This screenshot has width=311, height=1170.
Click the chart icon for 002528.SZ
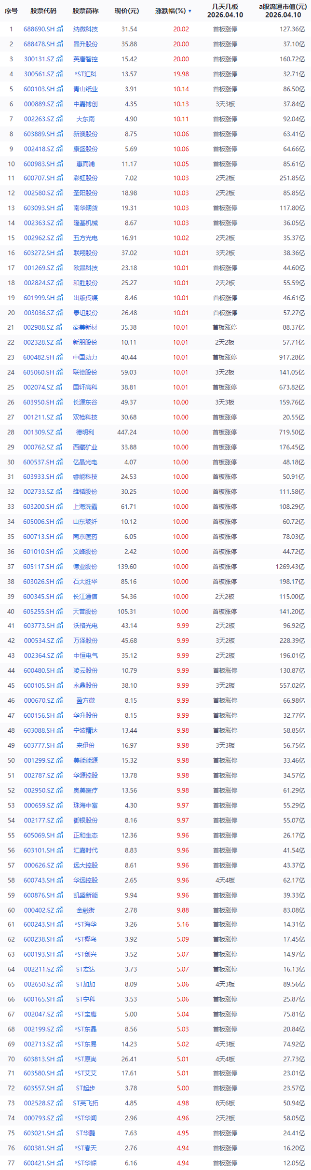[x=60, y=1103]
